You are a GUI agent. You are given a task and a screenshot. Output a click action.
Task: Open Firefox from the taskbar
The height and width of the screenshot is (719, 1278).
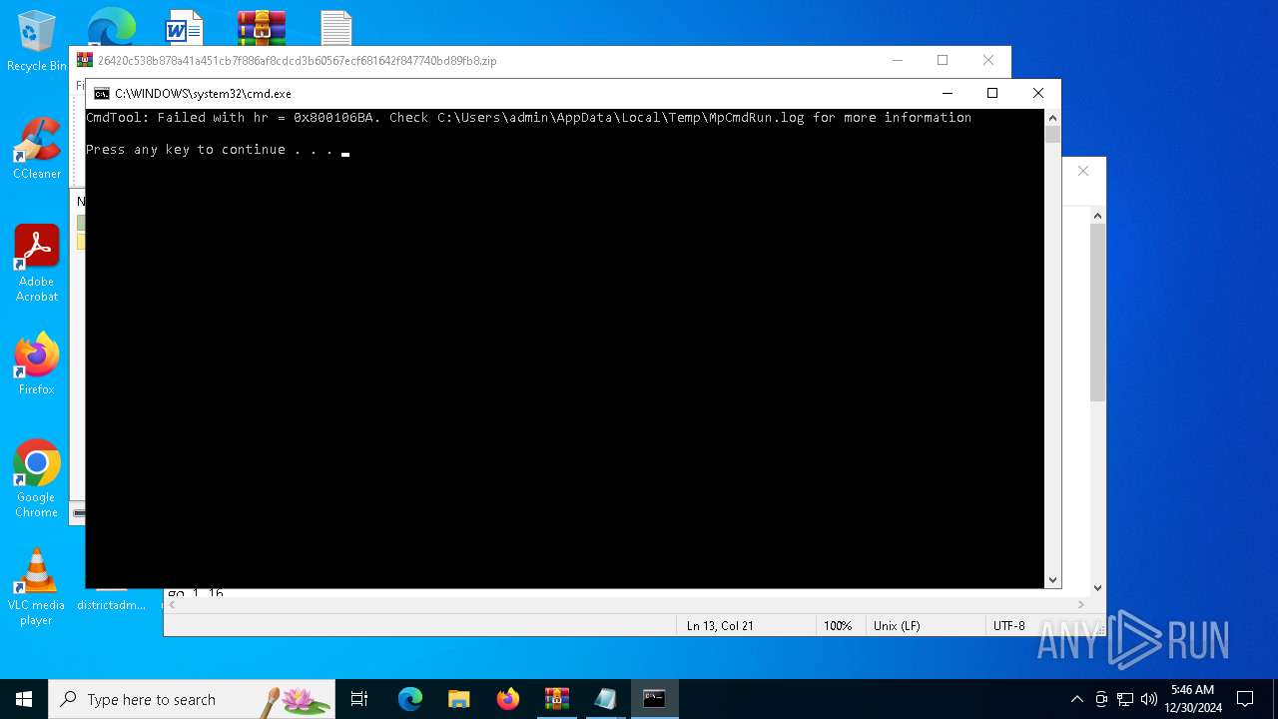tap(508, 699)
